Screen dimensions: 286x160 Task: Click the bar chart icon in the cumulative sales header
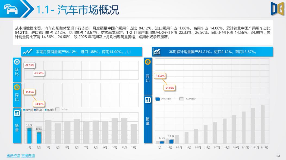[x=157, y=52]
